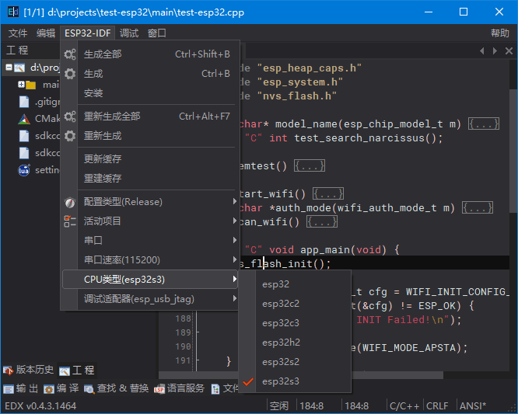Click the Rebuild All gears icon
518x414 pixels.
pyautogui.click(x=70, y=117)
